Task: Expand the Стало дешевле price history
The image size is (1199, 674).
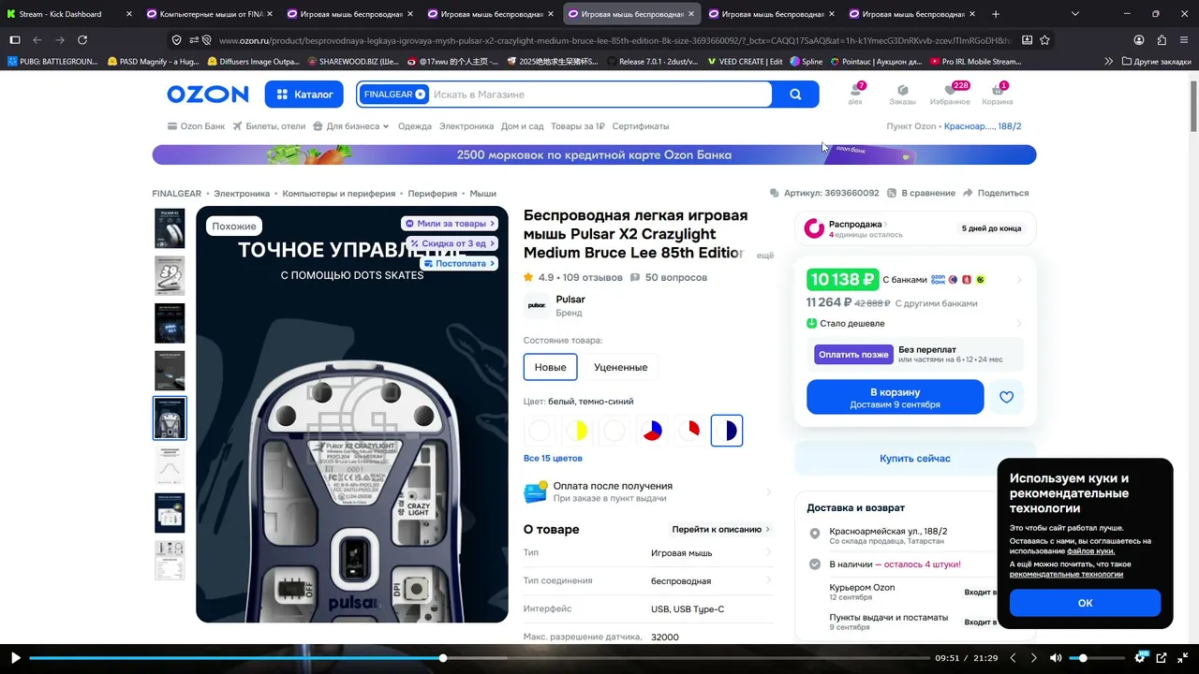Action: tap(914, 324)
